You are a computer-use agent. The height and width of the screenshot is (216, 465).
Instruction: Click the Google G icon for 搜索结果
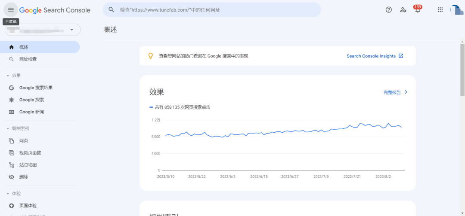pyautogui.click(x=11, y=88)
